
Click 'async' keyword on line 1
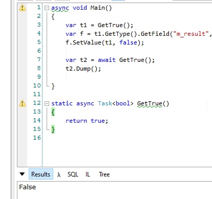pyautogui.click(x=60, y=8)
